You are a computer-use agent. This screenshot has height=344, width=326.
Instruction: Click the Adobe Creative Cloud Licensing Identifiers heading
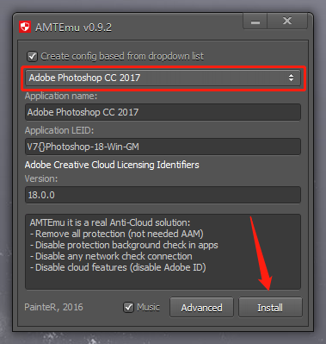coord(112,165)
